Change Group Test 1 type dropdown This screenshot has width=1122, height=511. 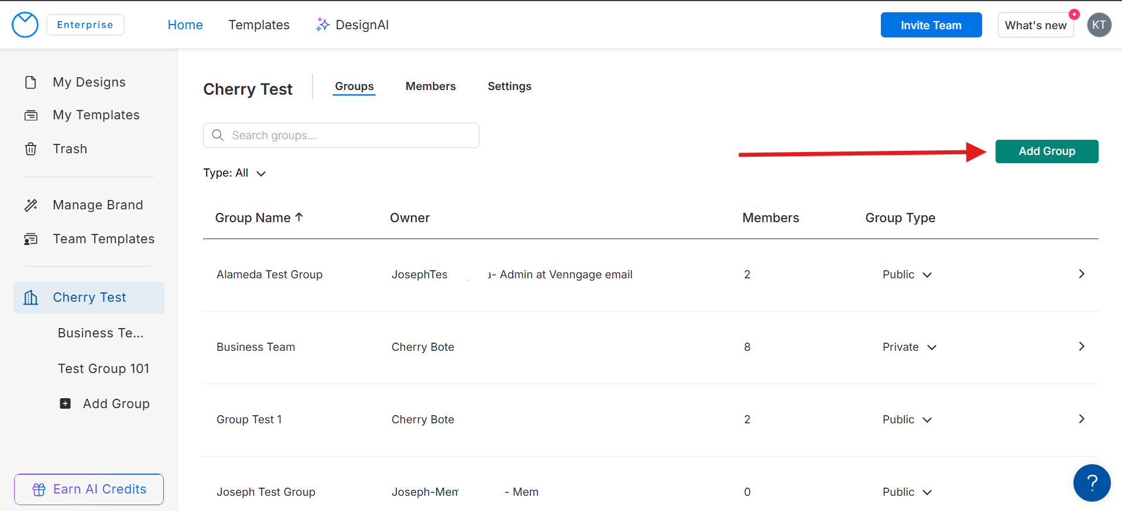coord(907,420)
